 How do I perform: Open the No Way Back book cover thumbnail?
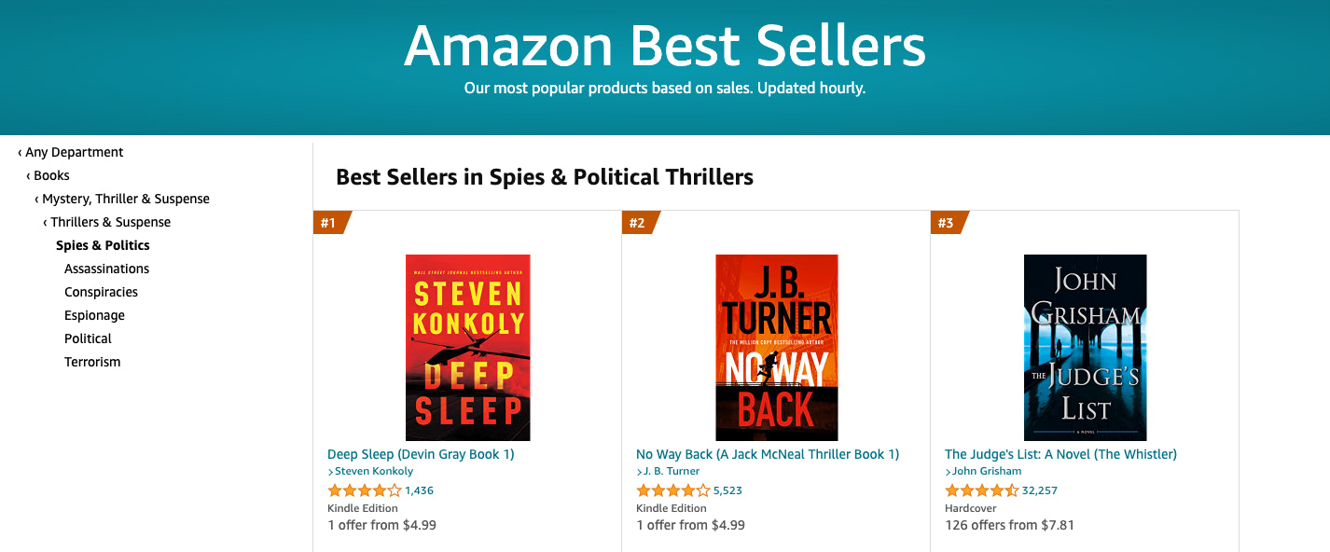pos(778,347)
